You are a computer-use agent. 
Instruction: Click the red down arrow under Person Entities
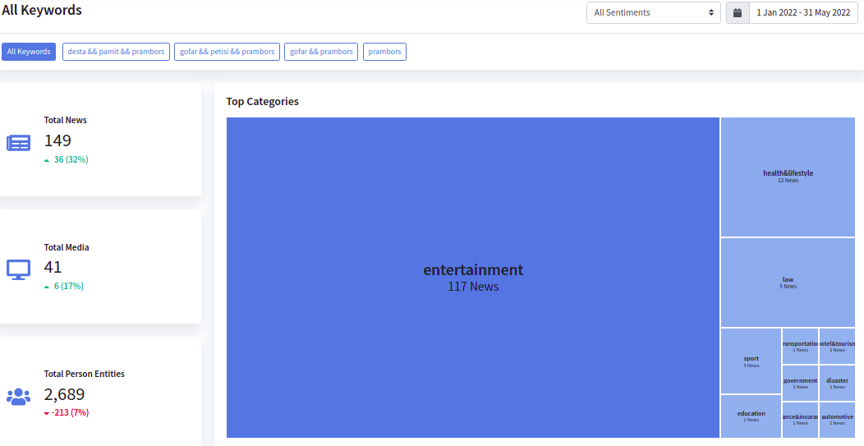click(x=47, y=413)
